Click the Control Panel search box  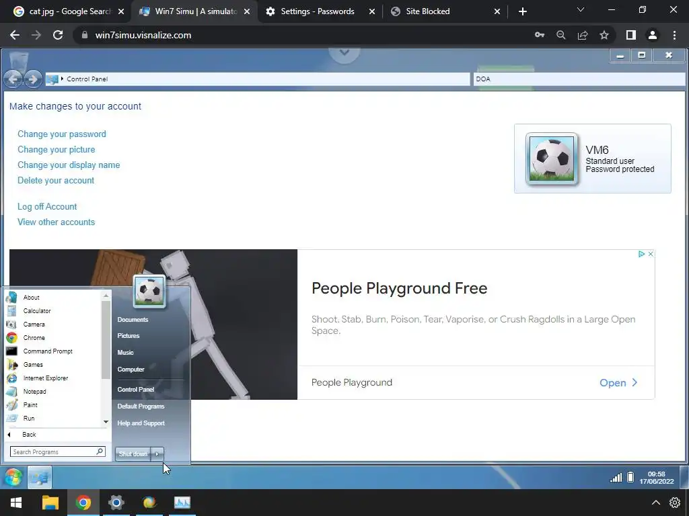point(579,79)
